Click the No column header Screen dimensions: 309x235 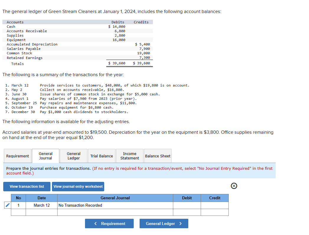18,198
